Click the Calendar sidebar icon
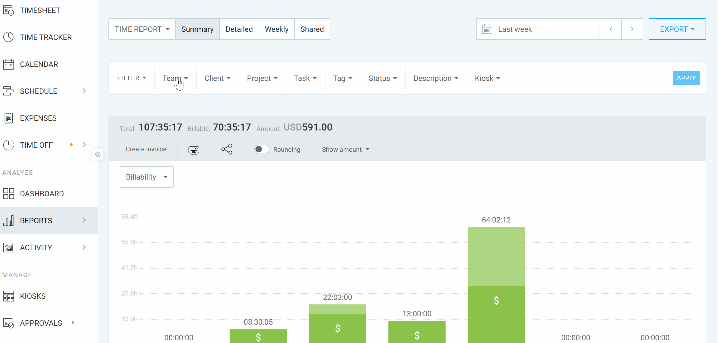 coord(8,64)
